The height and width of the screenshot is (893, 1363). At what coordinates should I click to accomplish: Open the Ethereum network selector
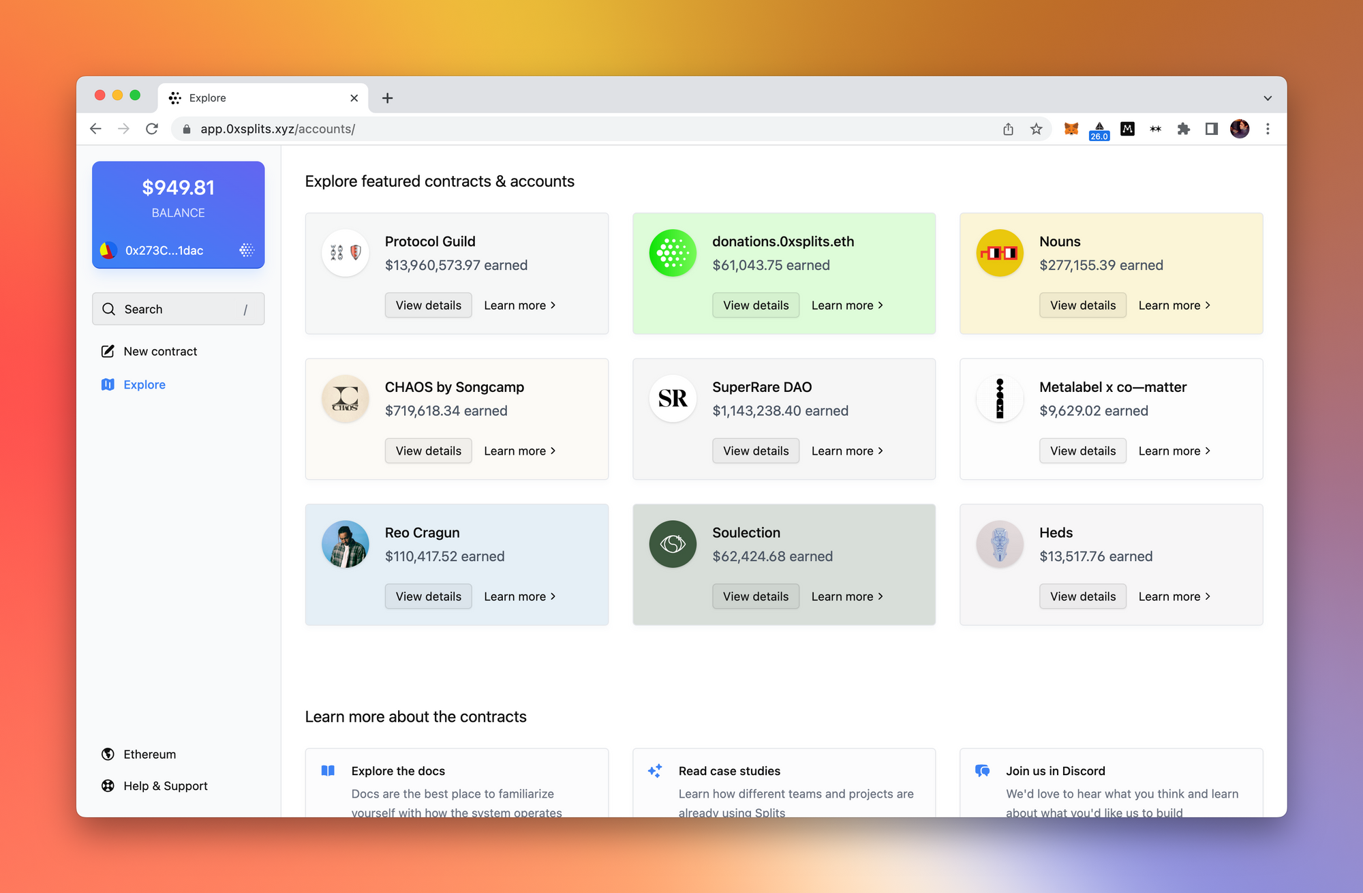(x=149, y=754)
